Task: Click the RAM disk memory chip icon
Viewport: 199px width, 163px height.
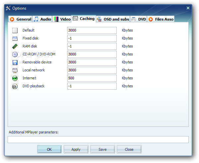Action: click(15, 46)
